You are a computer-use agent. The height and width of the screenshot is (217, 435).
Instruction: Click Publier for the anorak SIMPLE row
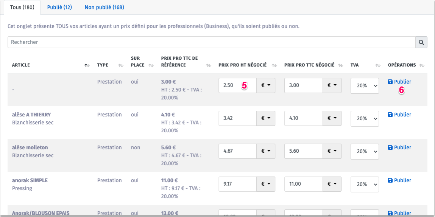coord(399,180)
